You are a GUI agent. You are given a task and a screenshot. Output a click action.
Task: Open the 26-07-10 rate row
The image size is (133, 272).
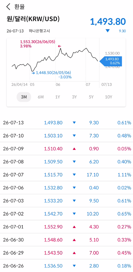pos(66,136)
